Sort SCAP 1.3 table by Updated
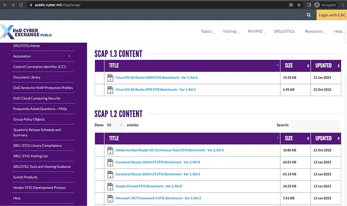The width and height of the screenshot is (347, 206). coord(326,66)
